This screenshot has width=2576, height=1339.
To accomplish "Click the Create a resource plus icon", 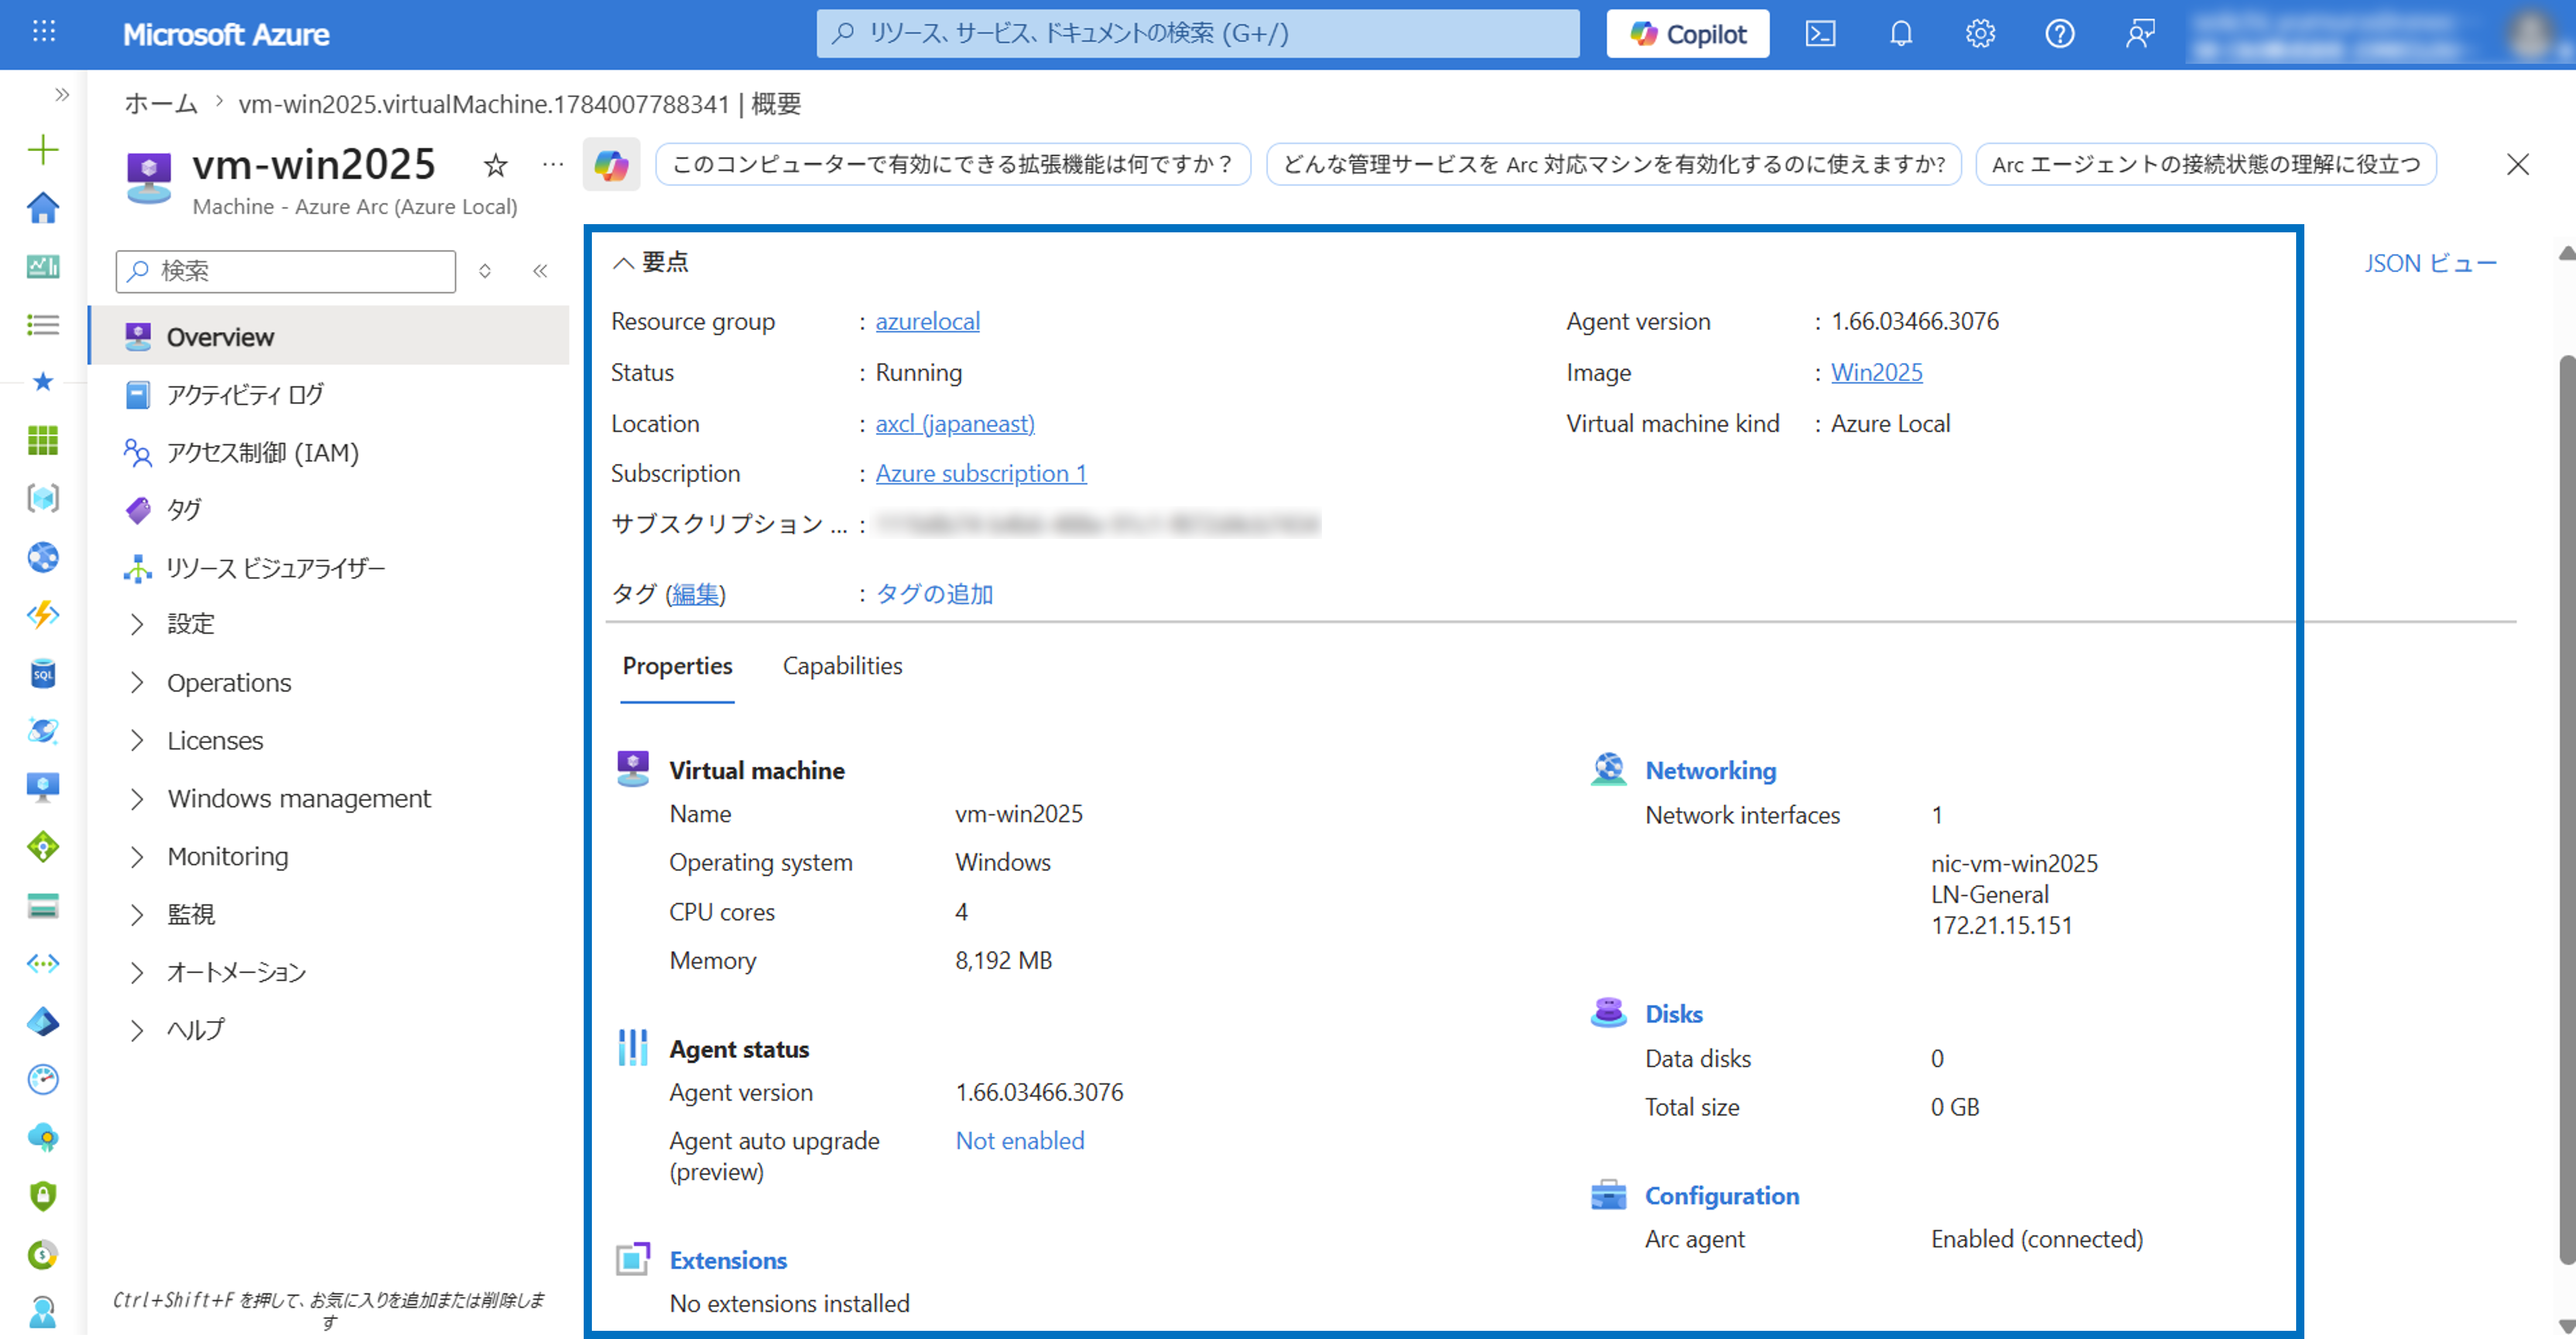I will point(43,150).
